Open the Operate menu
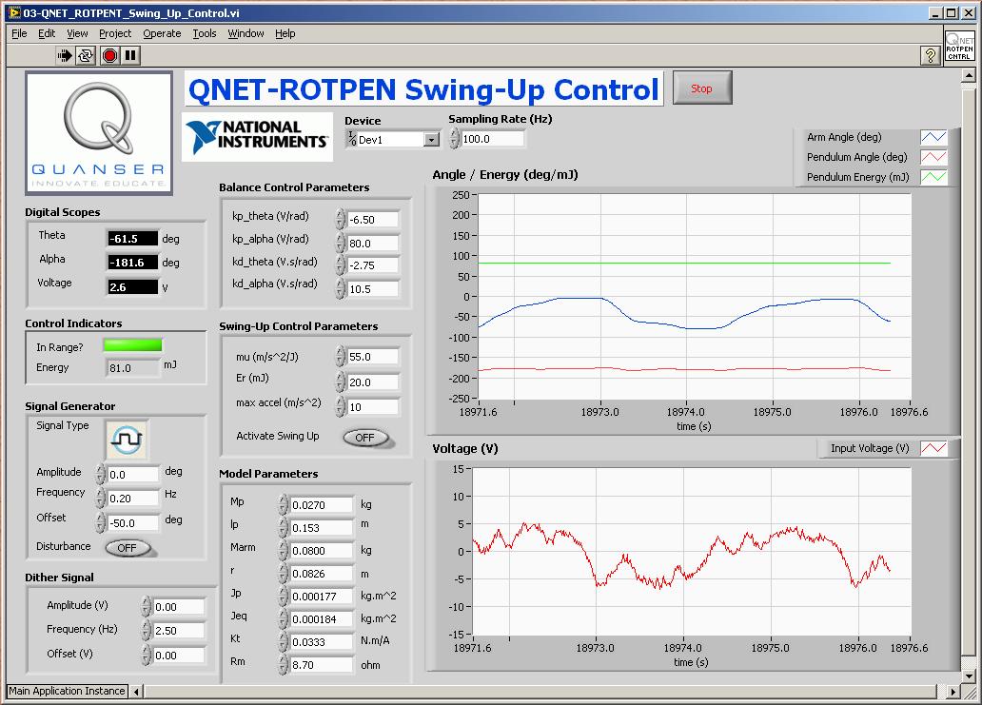 (162, 34)
